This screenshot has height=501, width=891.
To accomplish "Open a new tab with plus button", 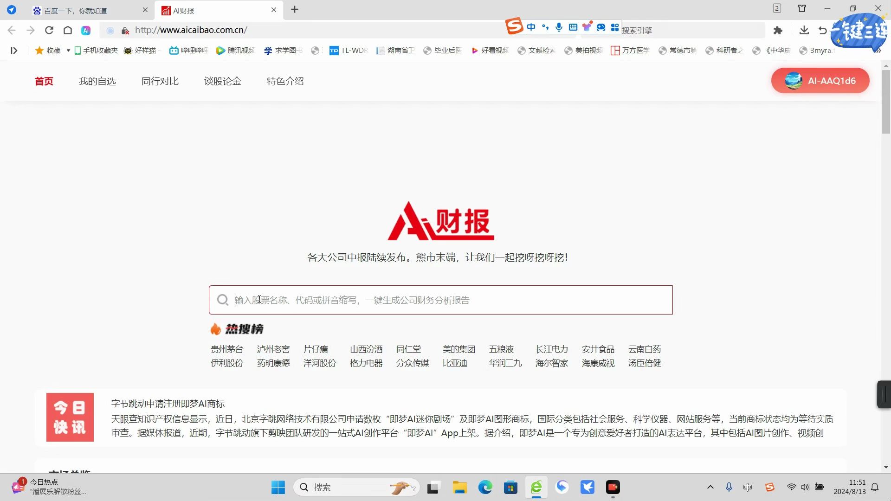I will pyautogui.click(x=295, y=9).
